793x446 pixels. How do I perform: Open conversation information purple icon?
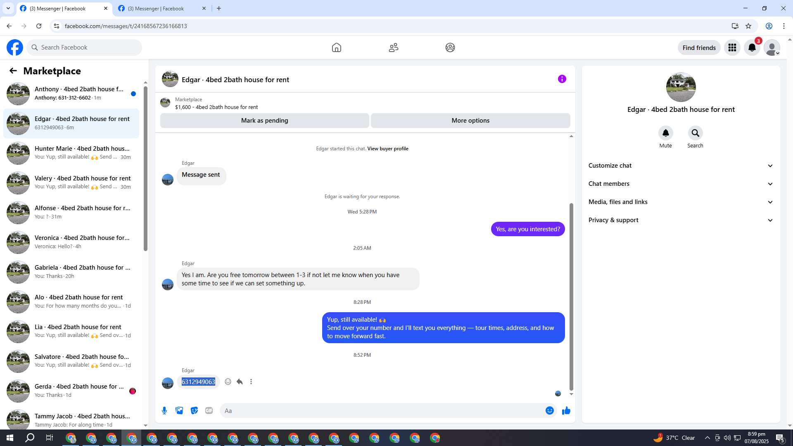(x=562, y=79)
